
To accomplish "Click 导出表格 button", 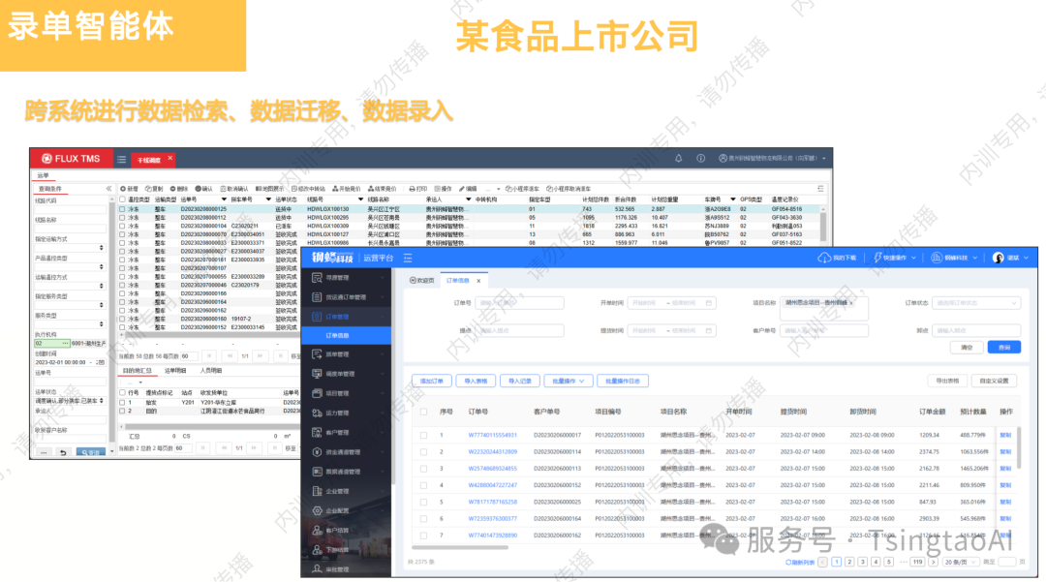I will pos(947,381).
